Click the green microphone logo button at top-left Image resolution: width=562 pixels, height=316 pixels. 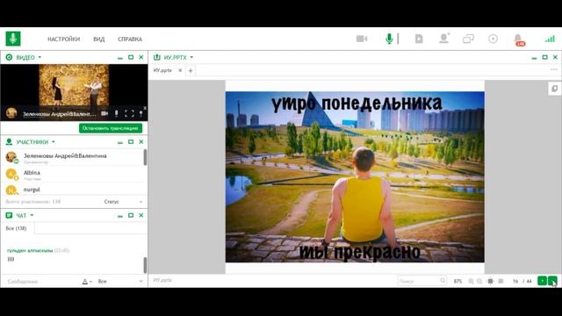tap(13, 39)
